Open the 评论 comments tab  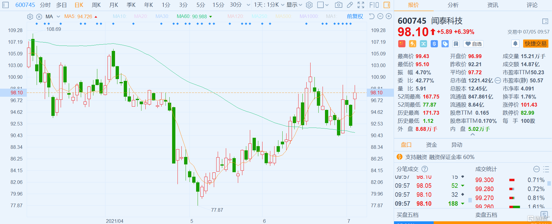click(532, 5)
